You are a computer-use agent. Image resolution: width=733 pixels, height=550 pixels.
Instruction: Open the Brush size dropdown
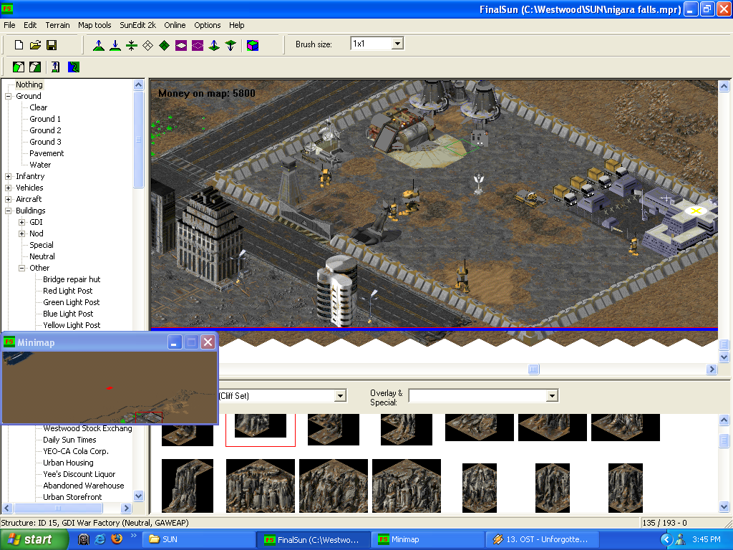click(397, 44)
